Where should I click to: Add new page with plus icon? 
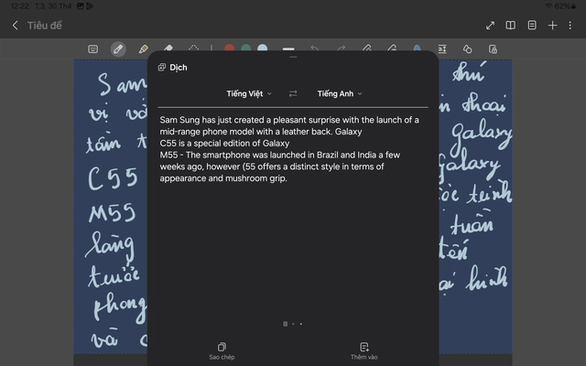pos(552,26)
